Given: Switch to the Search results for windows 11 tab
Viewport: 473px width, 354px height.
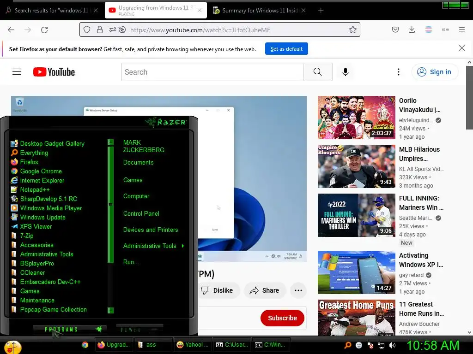Looking at the screenshot, I should tap(51, 11).
